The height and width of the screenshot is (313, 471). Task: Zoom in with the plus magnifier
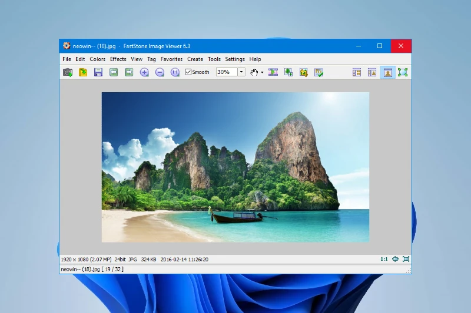pos(144,72)
